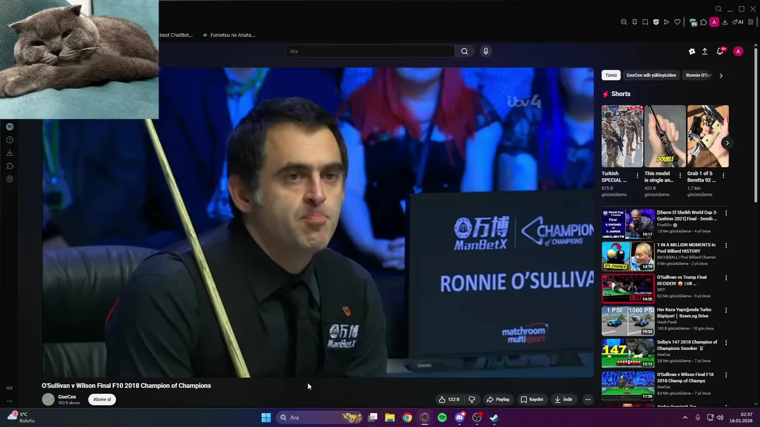The height and width of the screenshot is (427, 760).
Task: Take a snapshot with the dashed-square icon
Action: coord(645,22)
